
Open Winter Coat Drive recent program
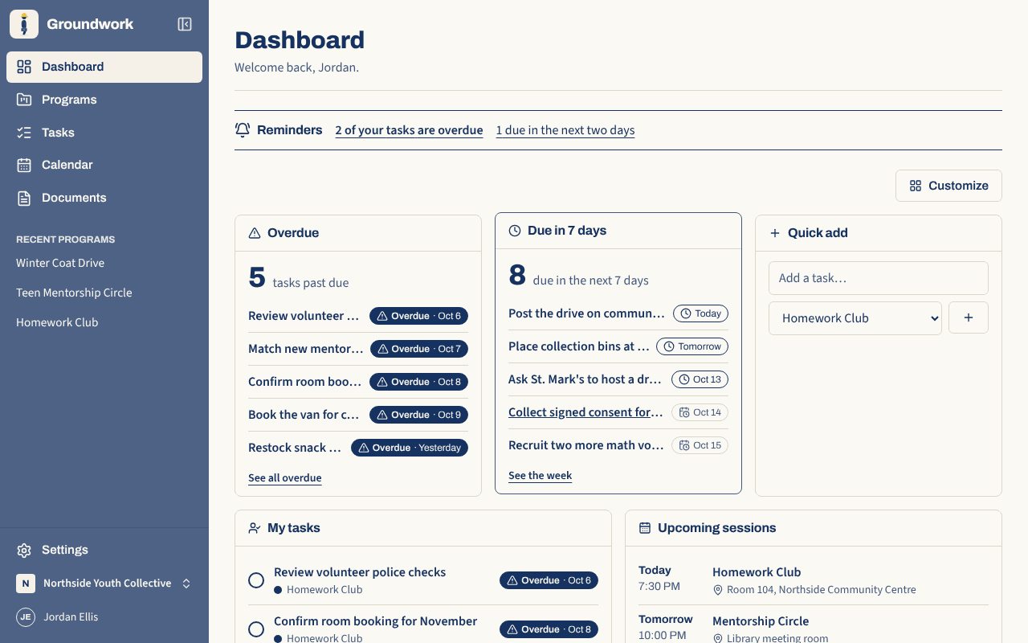(x=104, y=263)
